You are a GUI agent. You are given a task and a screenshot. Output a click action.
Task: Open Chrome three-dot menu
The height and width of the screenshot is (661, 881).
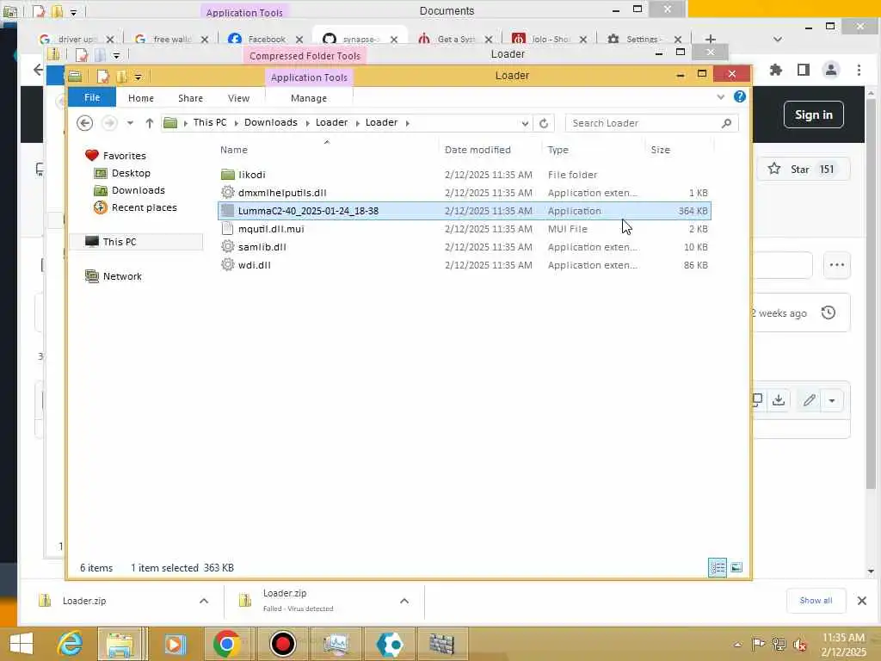click(x=859, y=71)
